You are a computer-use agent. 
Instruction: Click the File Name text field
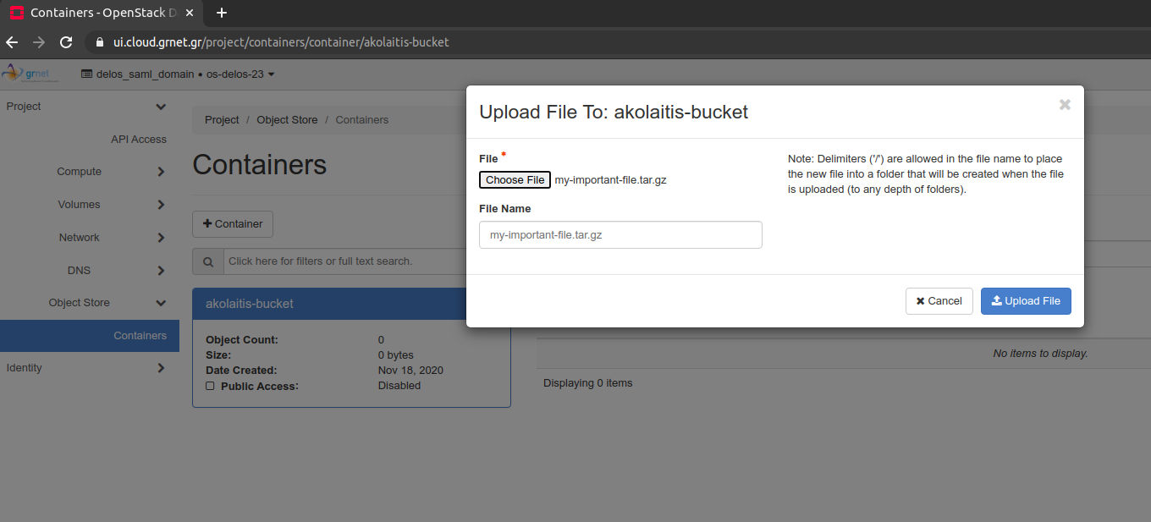coord(620,235)
